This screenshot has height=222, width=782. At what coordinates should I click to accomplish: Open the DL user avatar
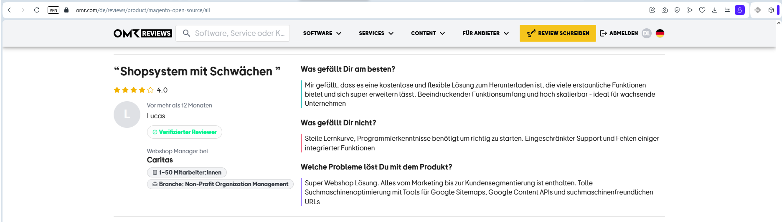click(x=647, y=33)
